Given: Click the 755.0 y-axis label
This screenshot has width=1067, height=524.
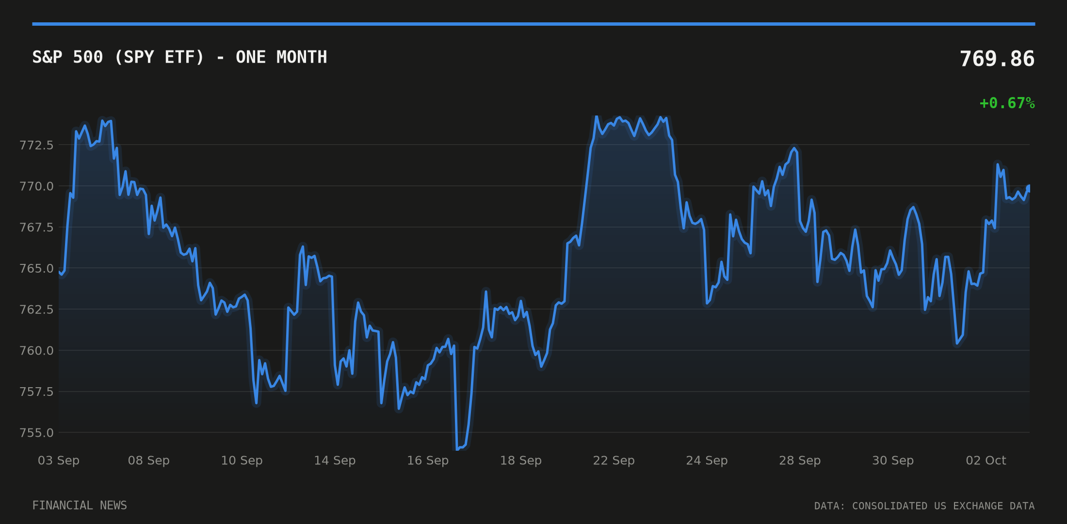Looking at the screenshot, I should tap(36, 433).
